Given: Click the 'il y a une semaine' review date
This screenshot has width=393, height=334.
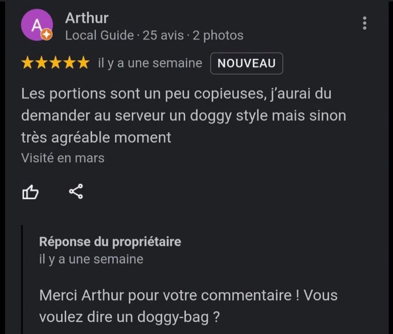Looking at the screenshot, I should point(150,63).
